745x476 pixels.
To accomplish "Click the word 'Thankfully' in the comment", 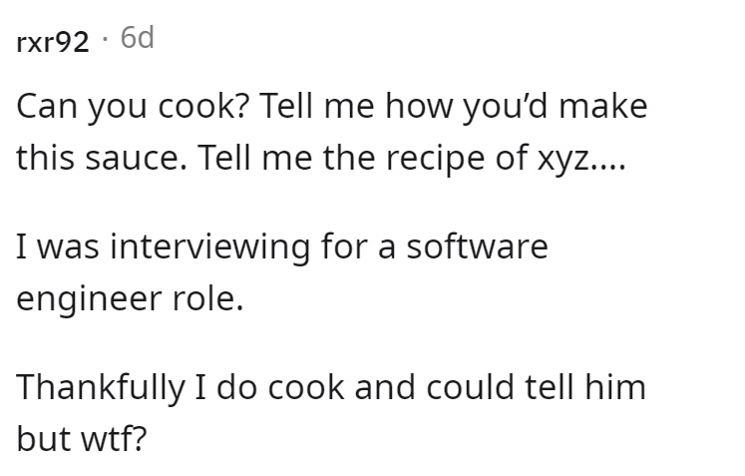I will point(101,387).
